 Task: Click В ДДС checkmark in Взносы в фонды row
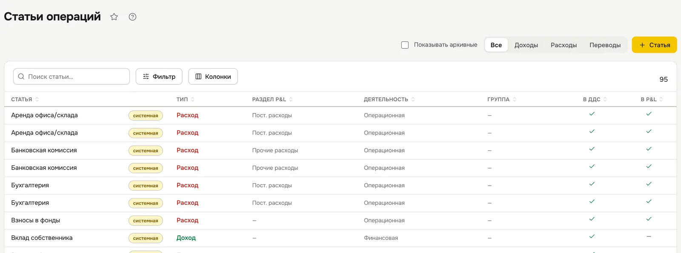coord(592,219)
